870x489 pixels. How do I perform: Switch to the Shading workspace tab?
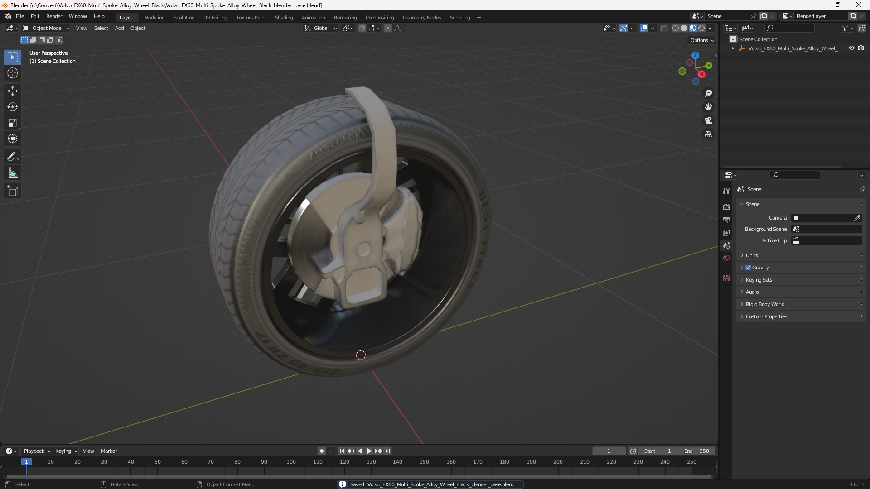coord(284,18)
